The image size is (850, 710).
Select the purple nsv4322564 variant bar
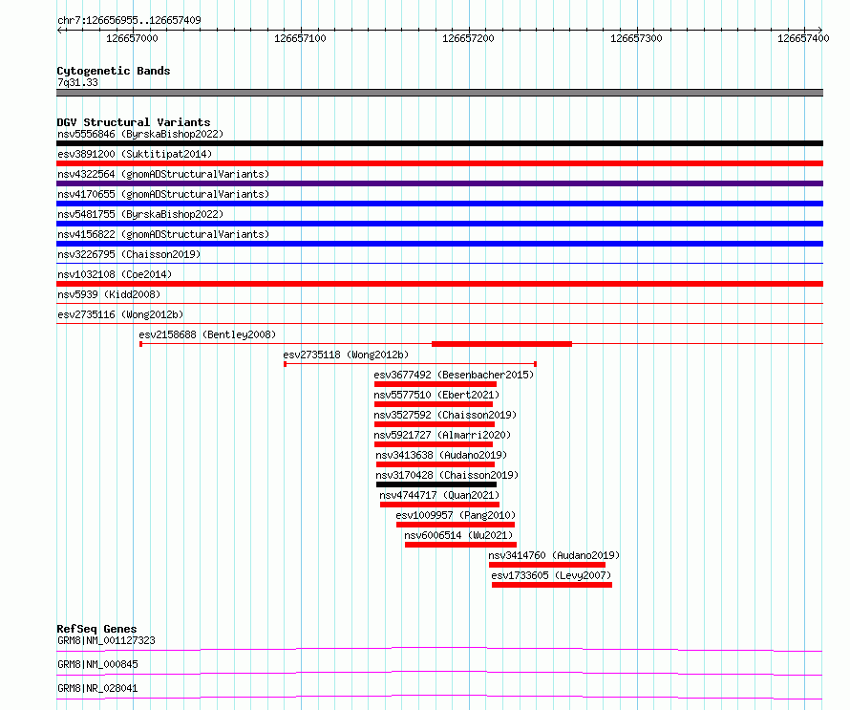pos(439,183)
